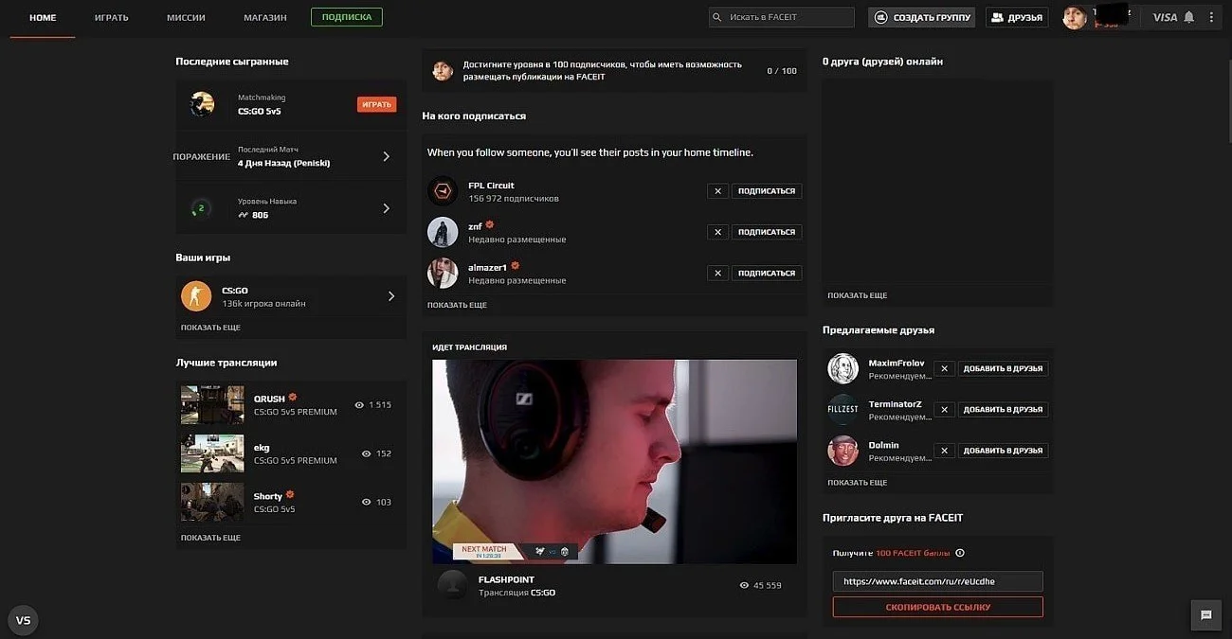Subscribe to znf

[767, 232]
